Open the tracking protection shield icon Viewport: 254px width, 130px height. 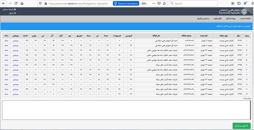[41, 3]
